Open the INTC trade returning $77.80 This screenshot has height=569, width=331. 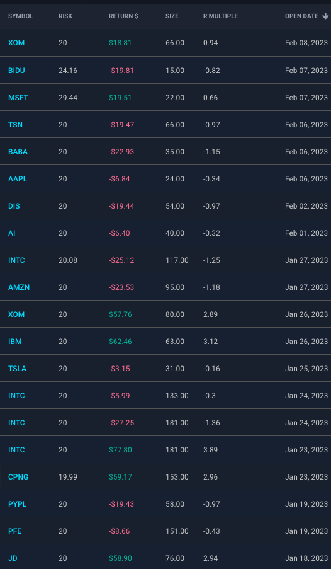16,450
